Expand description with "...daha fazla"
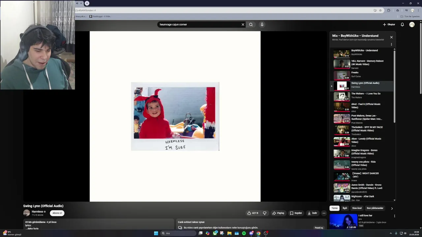Viewport: 422px width, 237px height. click(x=32, y=228)
